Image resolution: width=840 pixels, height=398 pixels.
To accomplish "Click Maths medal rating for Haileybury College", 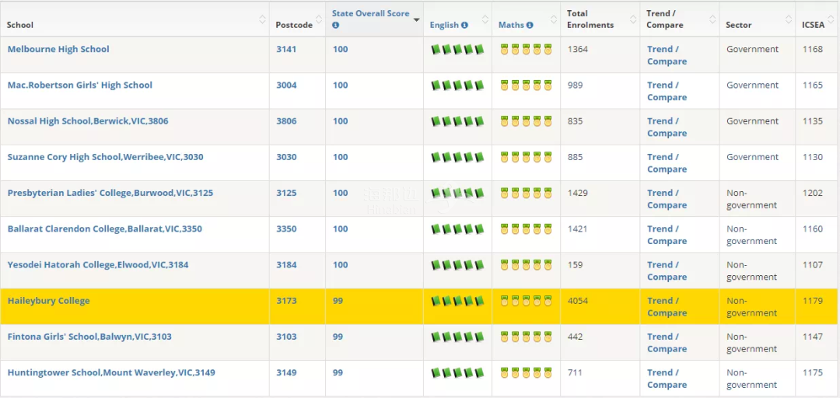I will click(526, 301).
